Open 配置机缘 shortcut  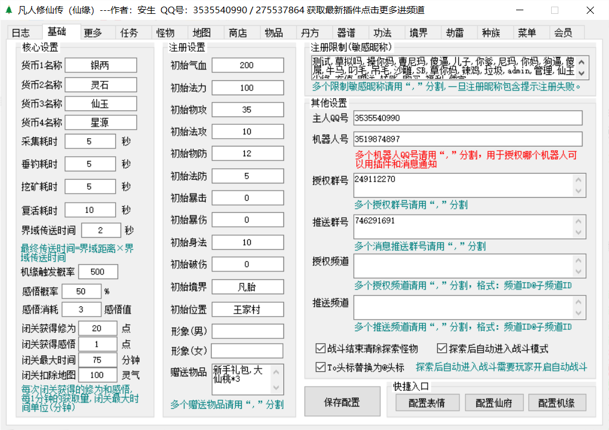[x=557, y=403]
